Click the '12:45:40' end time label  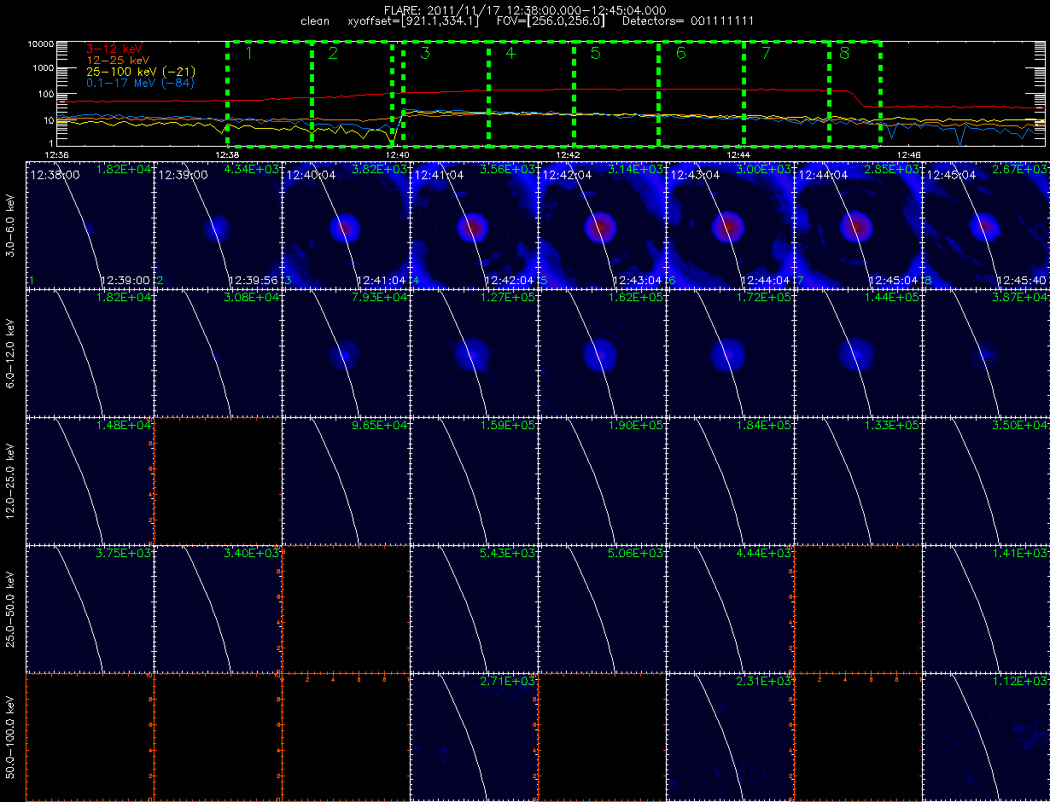[x=1023, y=280]
